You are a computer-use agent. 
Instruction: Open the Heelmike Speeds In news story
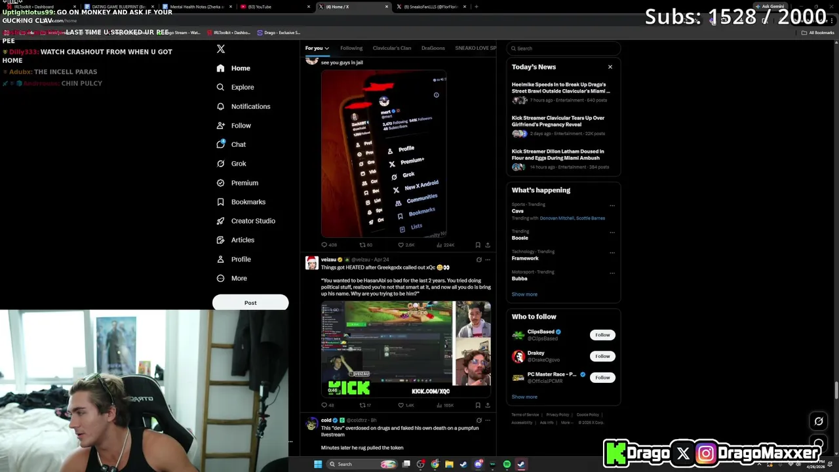pos(562,92)
